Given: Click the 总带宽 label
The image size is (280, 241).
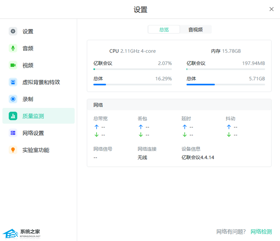Looking at the screenshot, I should click(101, 119).
